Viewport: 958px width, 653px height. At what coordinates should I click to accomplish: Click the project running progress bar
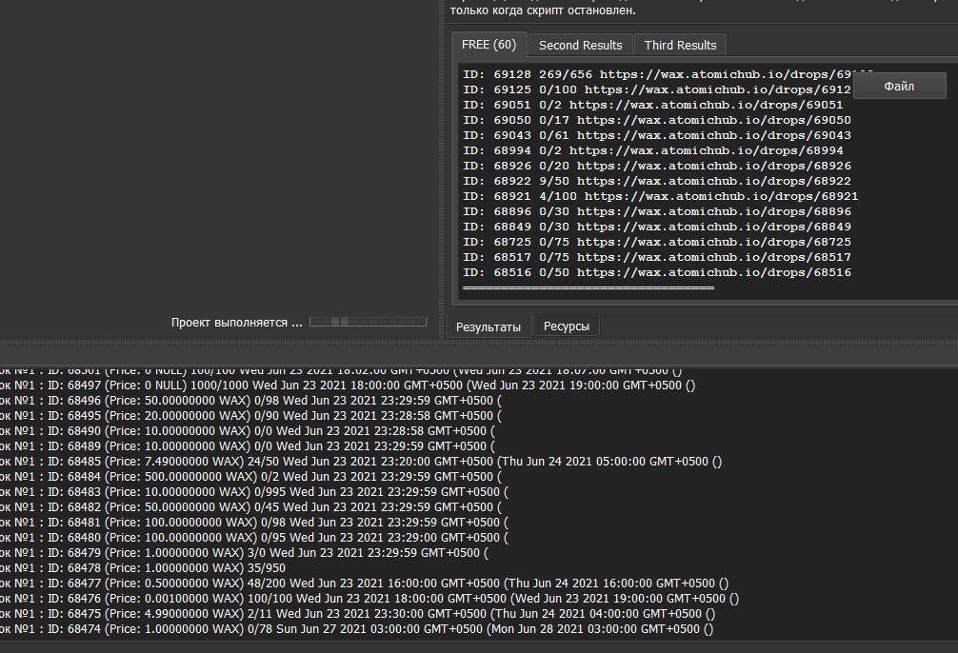click(x=368, y=322)
